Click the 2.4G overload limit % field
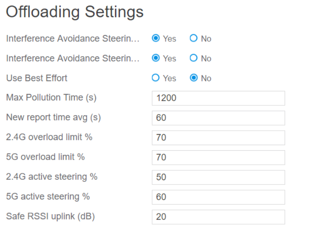Screen dimensions: 314x228 click(218, 137)
